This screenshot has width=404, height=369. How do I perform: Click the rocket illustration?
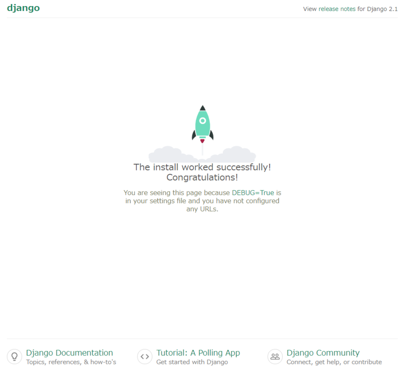[203, 125]
